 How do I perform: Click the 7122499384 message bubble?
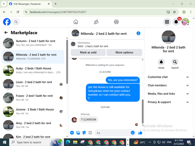(x=89, y=120)
